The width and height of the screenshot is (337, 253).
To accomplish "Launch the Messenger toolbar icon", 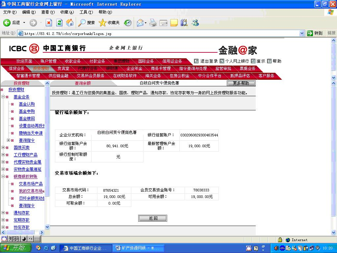I will [x=195, y=23].
